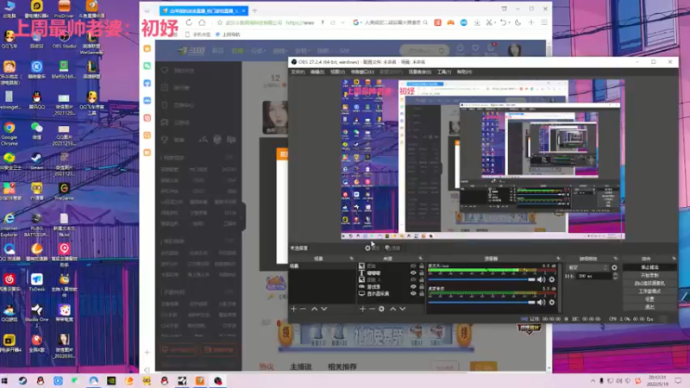Open the View menu in OBS
The height and width of the screenshot is (388, 690).
(337, 72)
